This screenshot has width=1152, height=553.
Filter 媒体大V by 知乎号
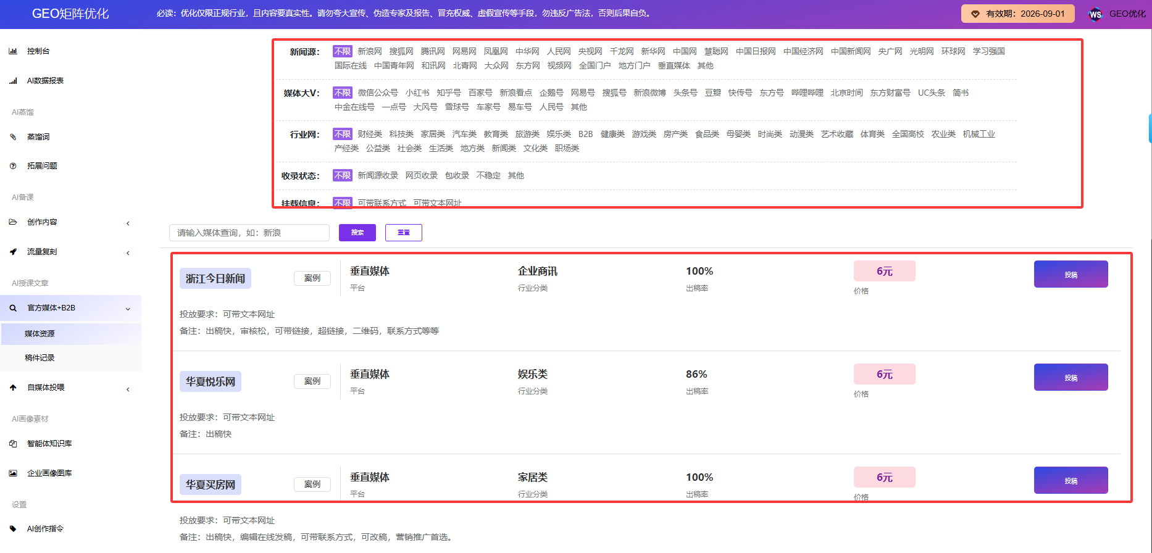pyautogui.click(x=449, y=93)
